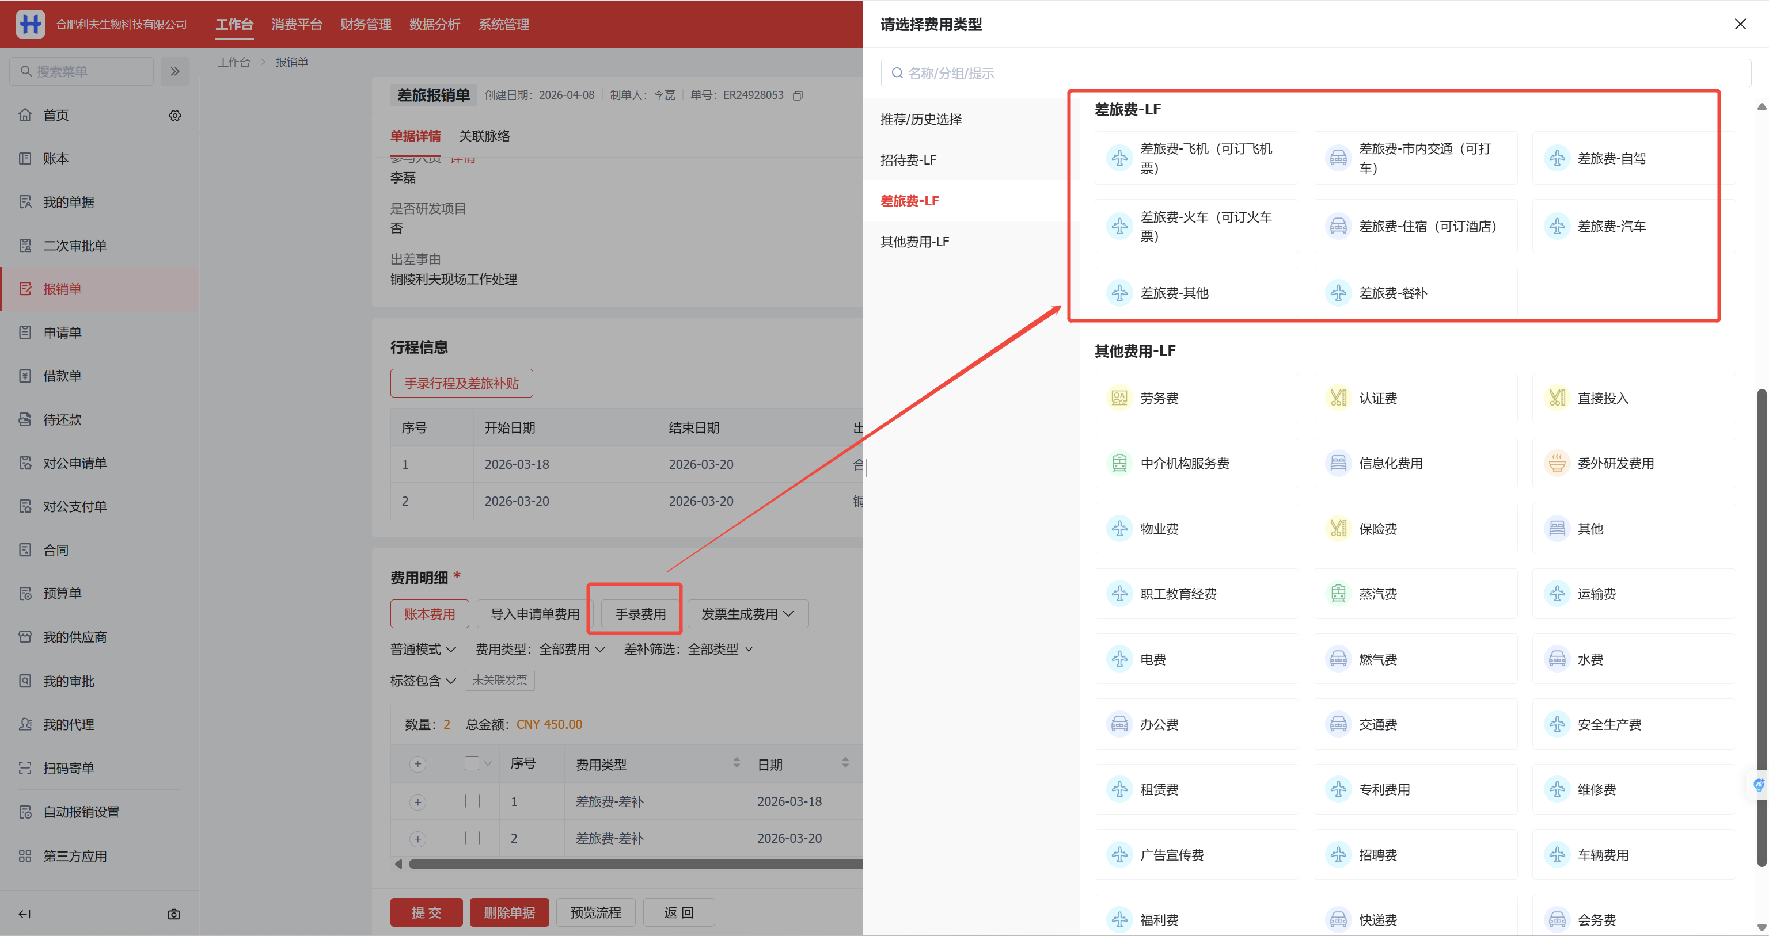Image resolution: width=1769 pixels, height=936 pixels.
Task: Open 差补筛选 全部类型 dropdown
Action: [x=688, y=648]
